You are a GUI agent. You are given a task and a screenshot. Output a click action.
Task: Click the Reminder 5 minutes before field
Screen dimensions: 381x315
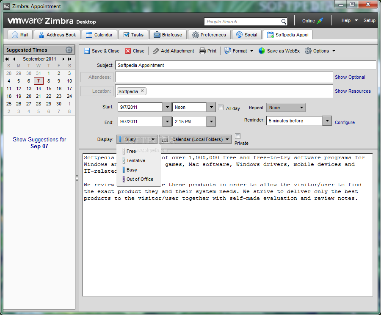pos(294,121)
